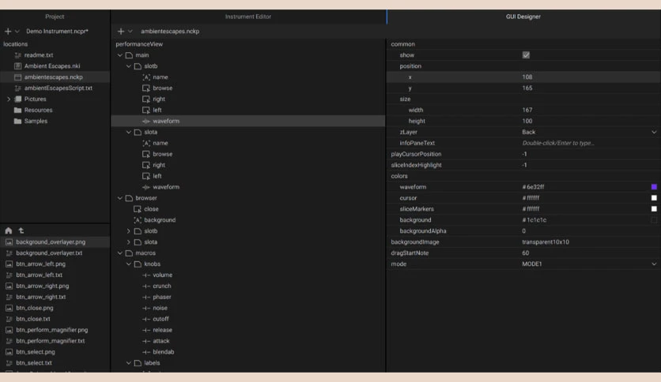Click image icon of background_overlayer.png
Image resolution: width=661 pixels, height=382 pixels.
tap(9, 242)
